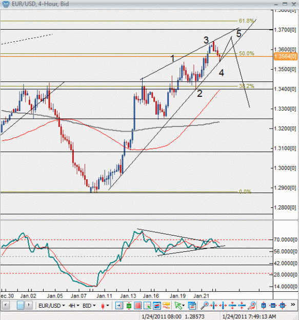Click the expand horizontally arrows icon

223,306
